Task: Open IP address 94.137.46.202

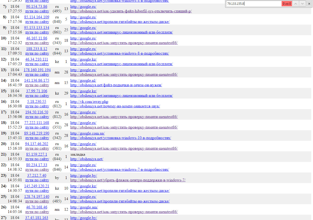Action: pyautogui.click(x=37, y=144)
